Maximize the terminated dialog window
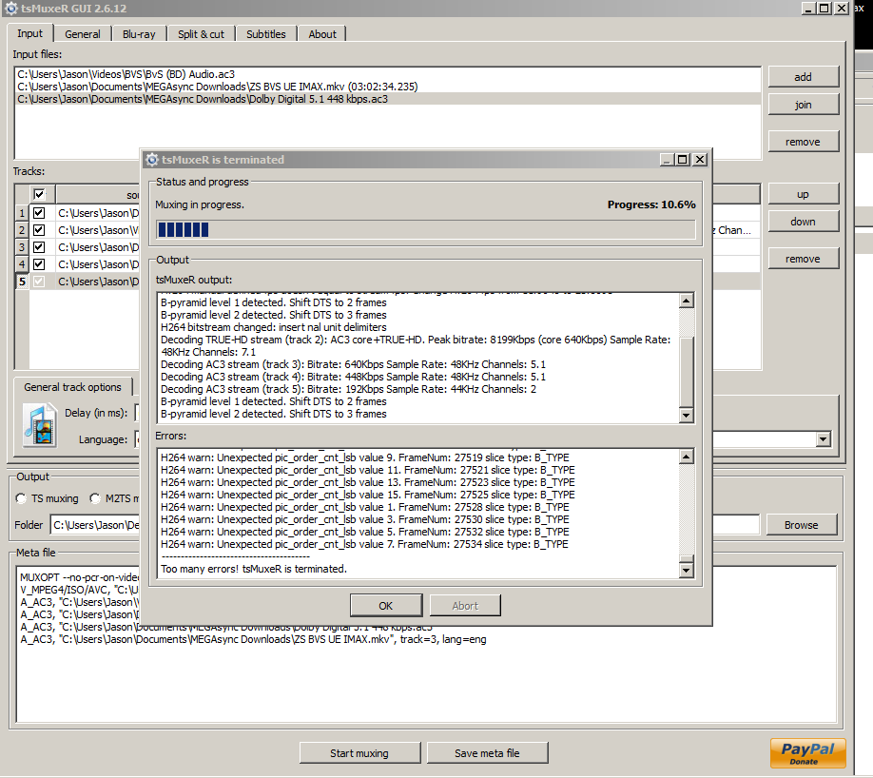873x778 pixels. coord(683,160)
